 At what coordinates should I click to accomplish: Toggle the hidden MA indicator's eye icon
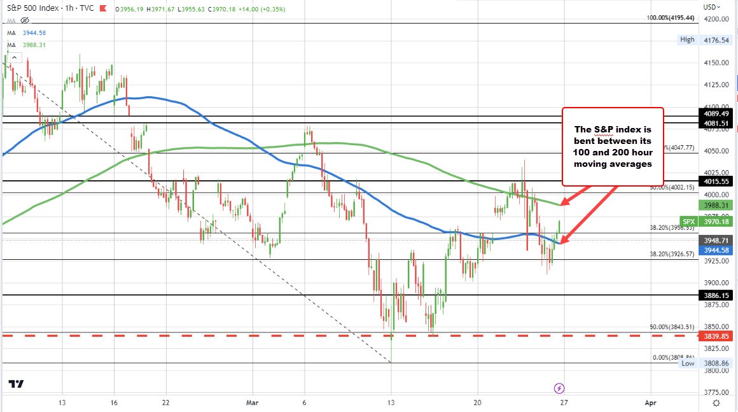click(x=25, y=21)
